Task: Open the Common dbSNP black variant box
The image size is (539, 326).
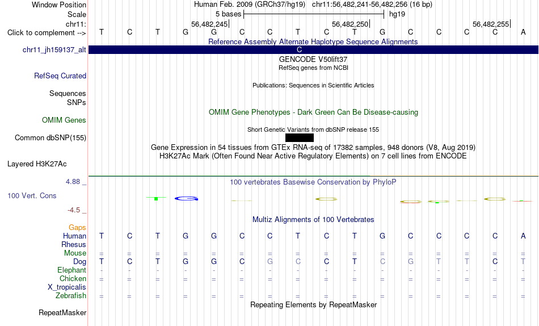Action: click(x=300, y=137)
